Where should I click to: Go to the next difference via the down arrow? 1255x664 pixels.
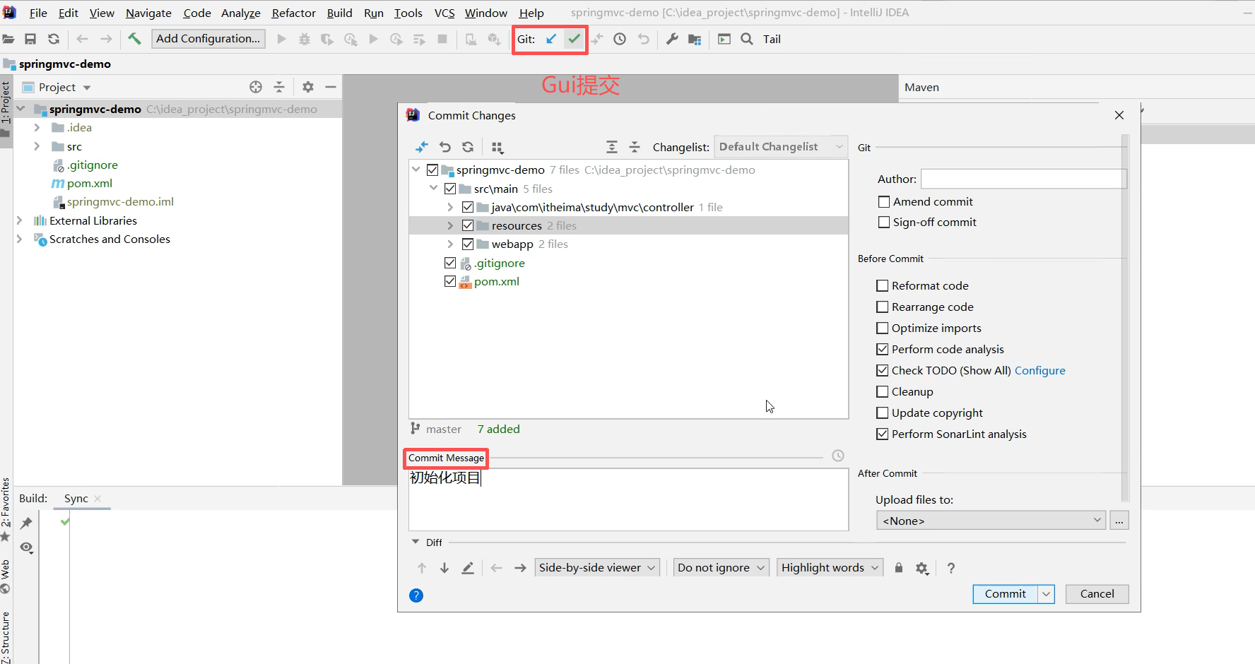pyautogui.click(x=444, y=568)
